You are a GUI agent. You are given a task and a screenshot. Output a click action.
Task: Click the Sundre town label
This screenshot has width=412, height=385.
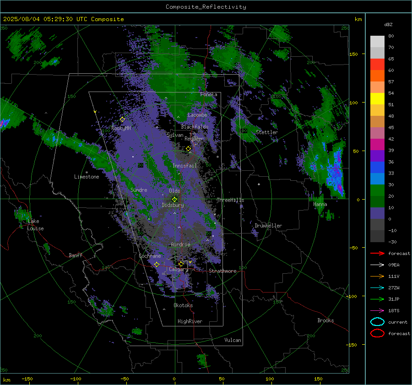[x=139, y=190]
